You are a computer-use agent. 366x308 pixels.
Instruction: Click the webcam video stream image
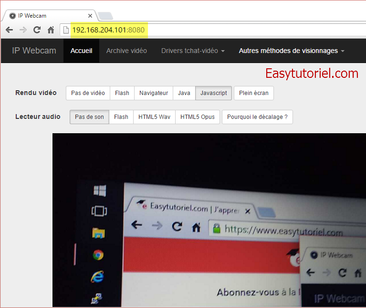click(x=209, y=220)
